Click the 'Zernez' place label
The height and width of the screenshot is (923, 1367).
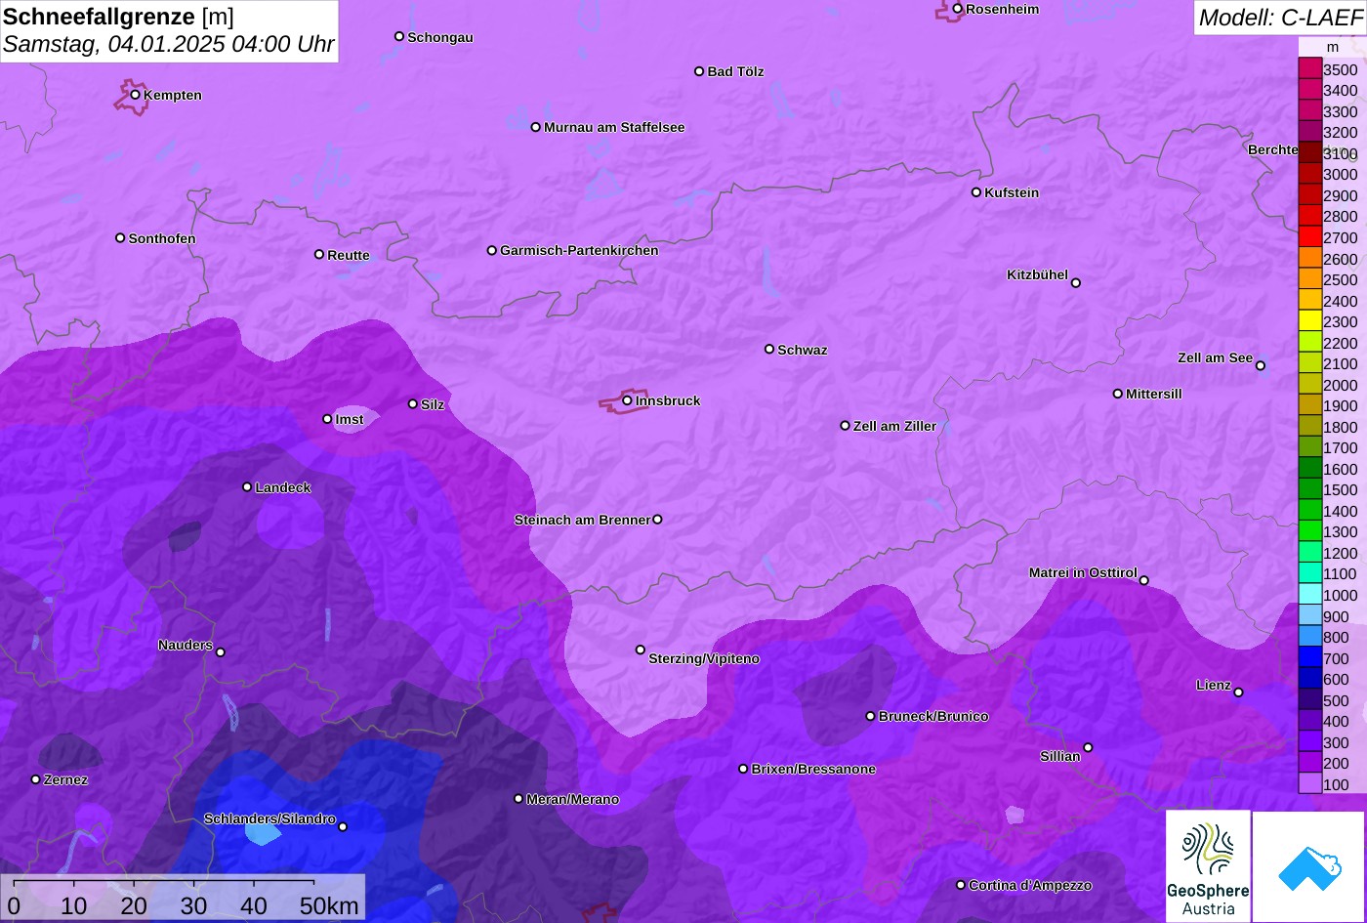65,779
